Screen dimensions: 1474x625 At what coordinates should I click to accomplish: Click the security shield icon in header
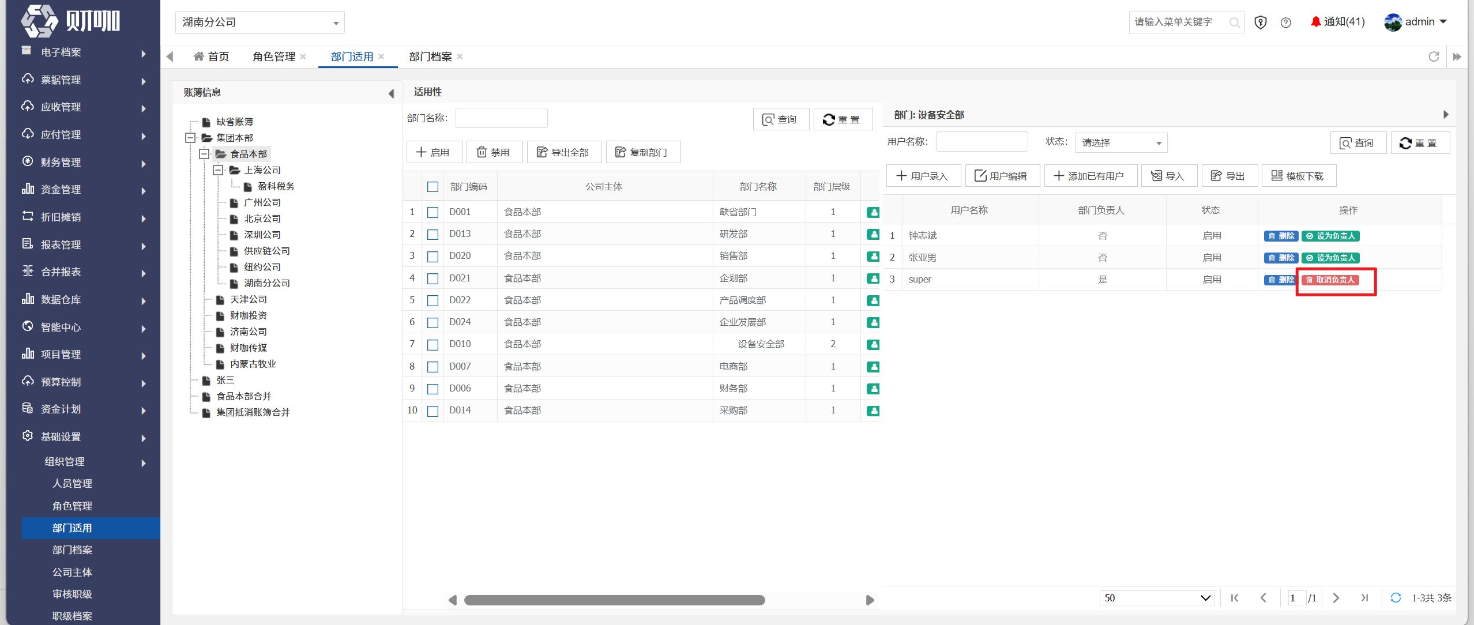1261,22
